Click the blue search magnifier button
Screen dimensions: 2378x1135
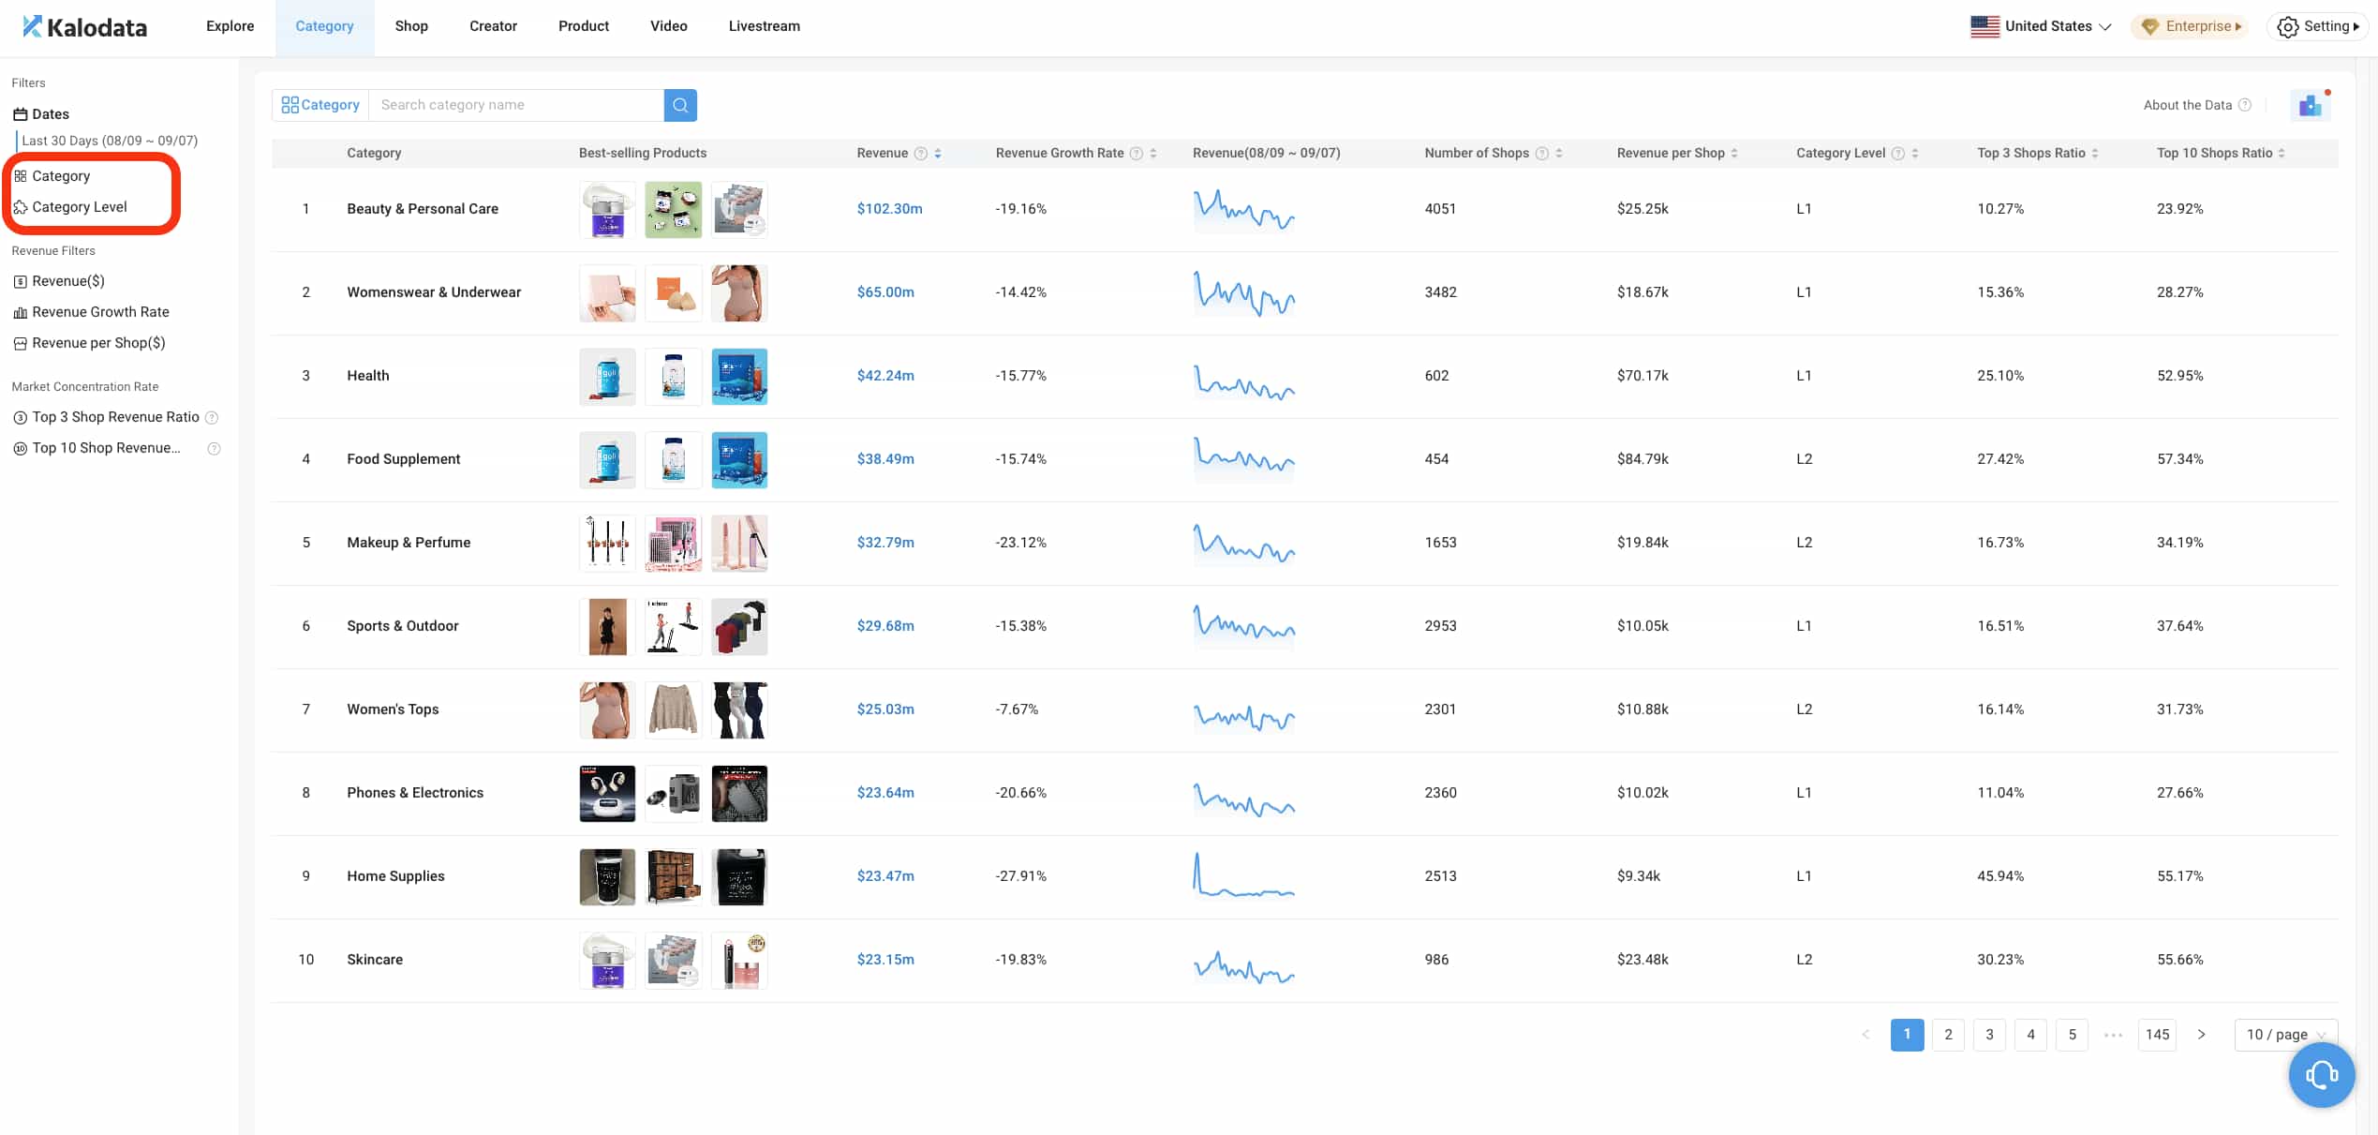point(680,105)
